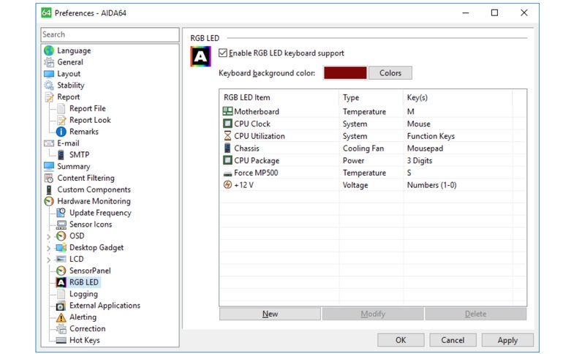
Task: Select the Stability preferences entry
Action: (71, 86)
